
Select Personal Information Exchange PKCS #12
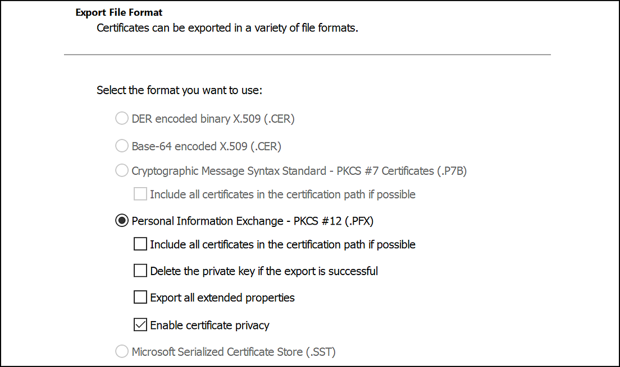[x=122, y=221]
